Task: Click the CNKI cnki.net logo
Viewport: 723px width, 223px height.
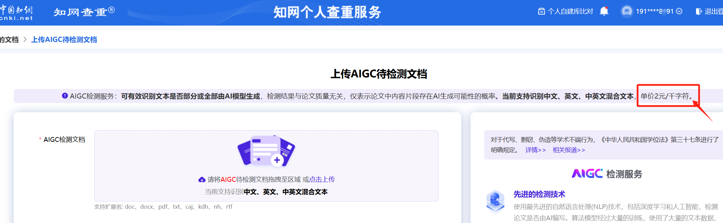Action: (x=16, y=13)
